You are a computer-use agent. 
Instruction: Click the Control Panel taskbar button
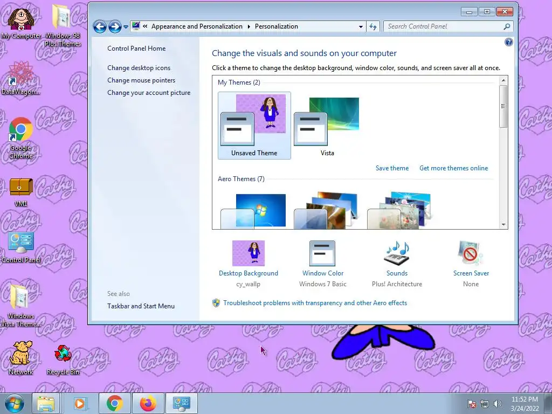coord(182,403)
